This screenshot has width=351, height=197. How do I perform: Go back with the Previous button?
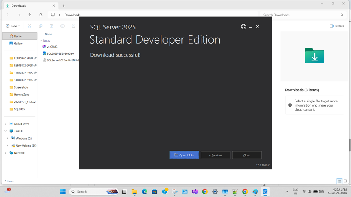(215, 155)
